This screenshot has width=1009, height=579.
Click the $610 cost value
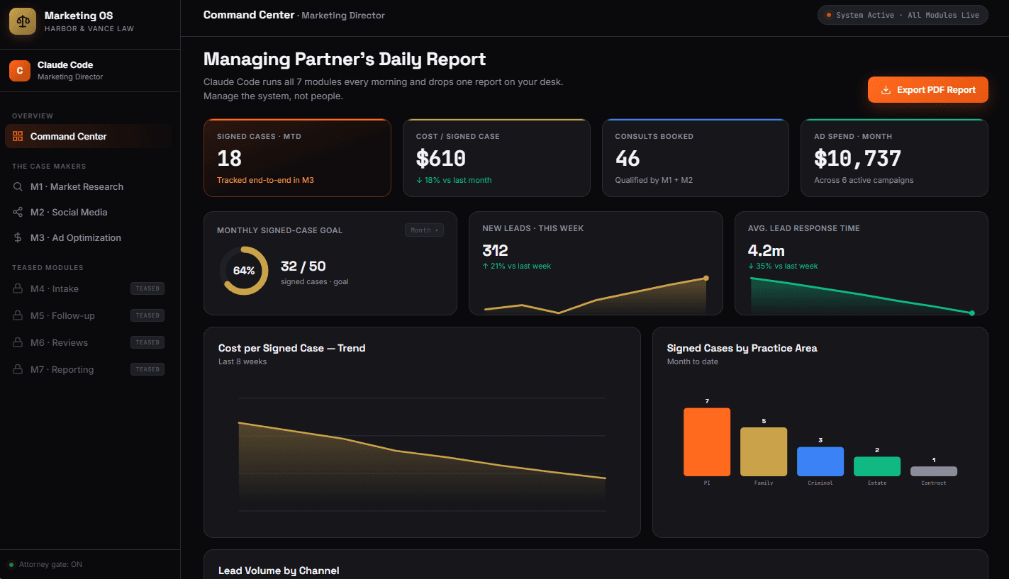(441, 158)
